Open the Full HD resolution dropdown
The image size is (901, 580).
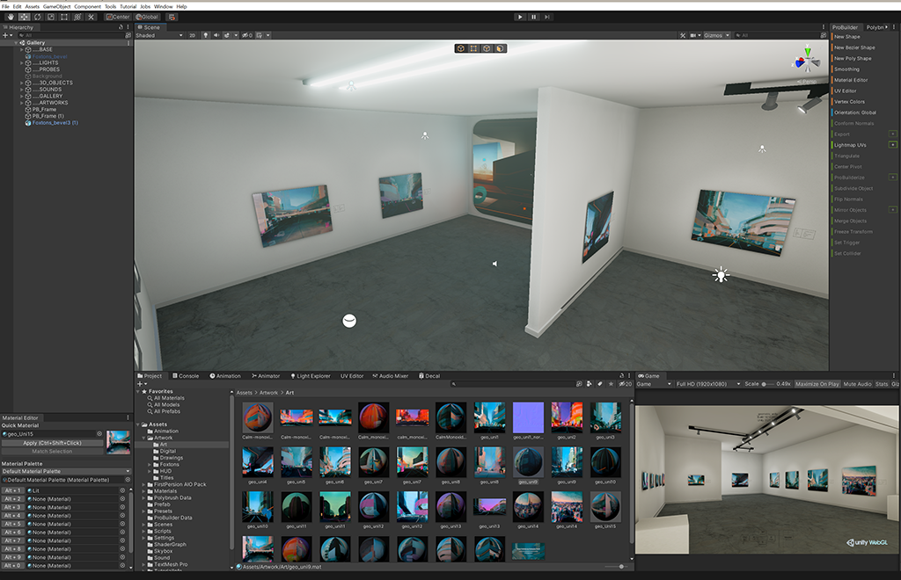(x=708, y=384)
